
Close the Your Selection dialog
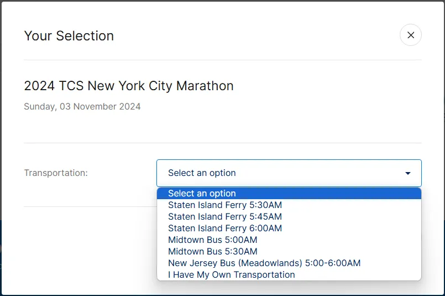coord(410,35)
